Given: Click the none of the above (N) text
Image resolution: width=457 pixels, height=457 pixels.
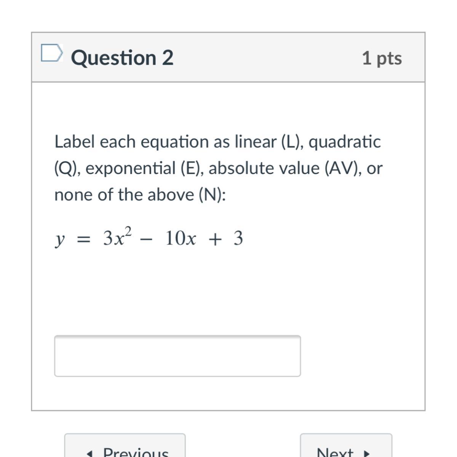Looking at the screenshot, I should click(139, 195).
